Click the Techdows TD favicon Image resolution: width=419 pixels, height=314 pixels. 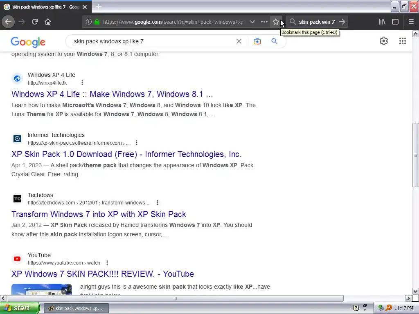point(17,199)
